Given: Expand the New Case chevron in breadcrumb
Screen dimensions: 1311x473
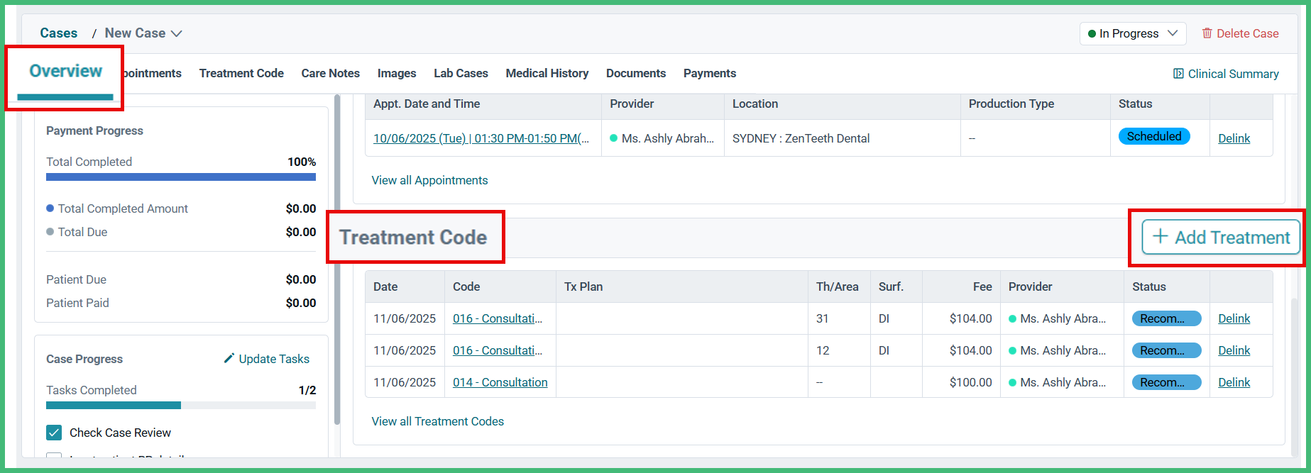Looking at the screenshot, I should coord(177,33).
